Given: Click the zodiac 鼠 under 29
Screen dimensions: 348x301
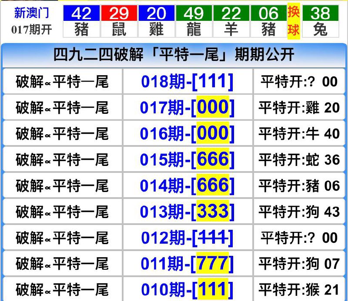Looking at the screenshot, I should [119, 29].
